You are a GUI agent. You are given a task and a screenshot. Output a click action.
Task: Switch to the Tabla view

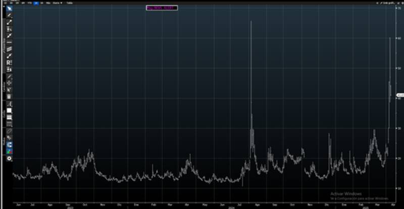click(70, 2)
